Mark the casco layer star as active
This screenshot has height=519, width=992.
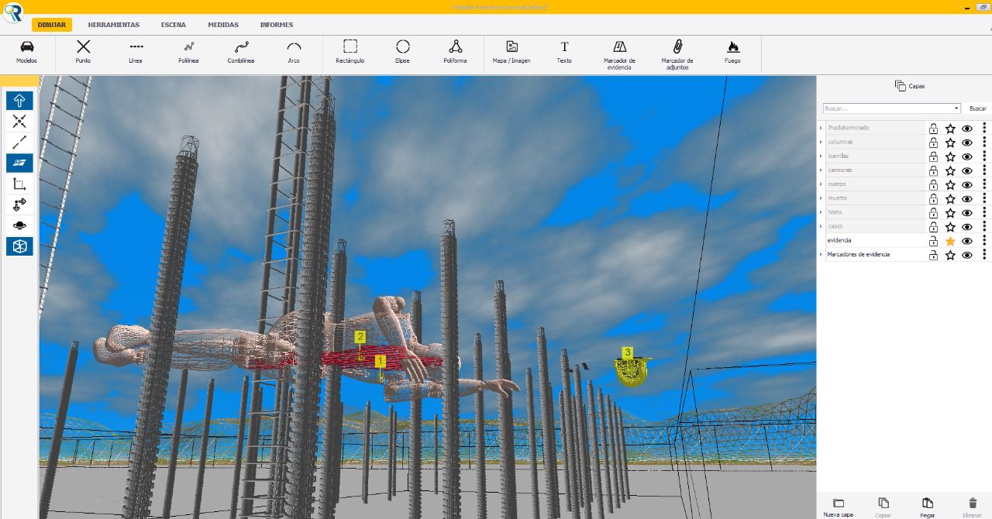pyautogui.click(x=950, y=227)
